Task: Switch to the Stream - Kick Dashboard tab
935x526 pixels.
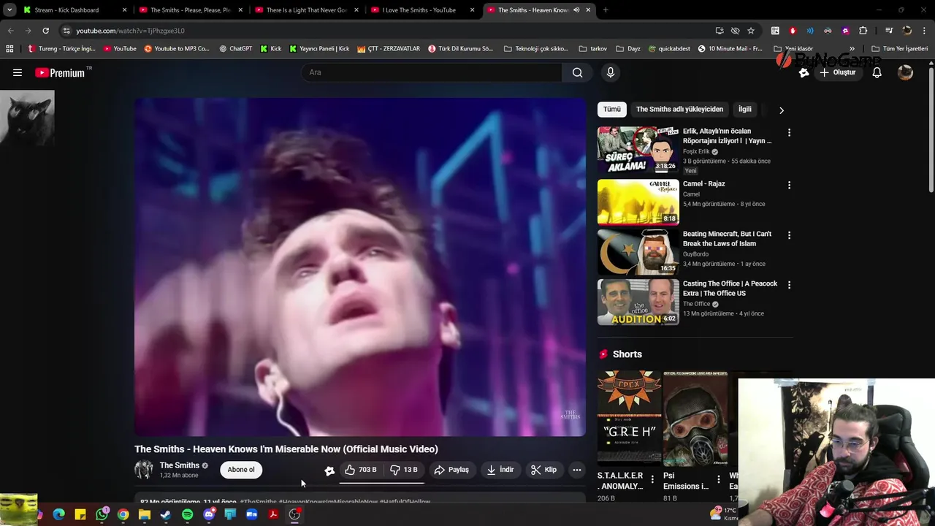Action: point(74,10)
